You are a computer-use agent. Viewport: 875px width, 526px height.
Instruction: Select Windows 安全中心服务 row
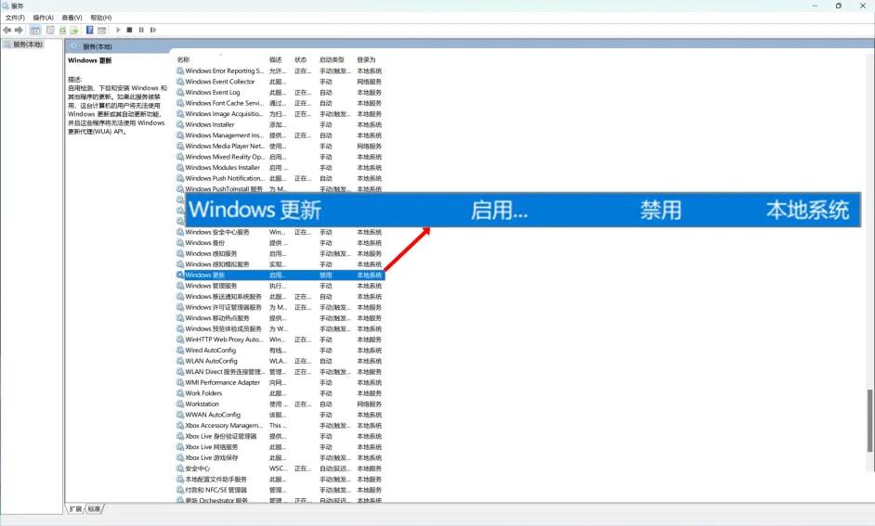(x=280, y=232)
